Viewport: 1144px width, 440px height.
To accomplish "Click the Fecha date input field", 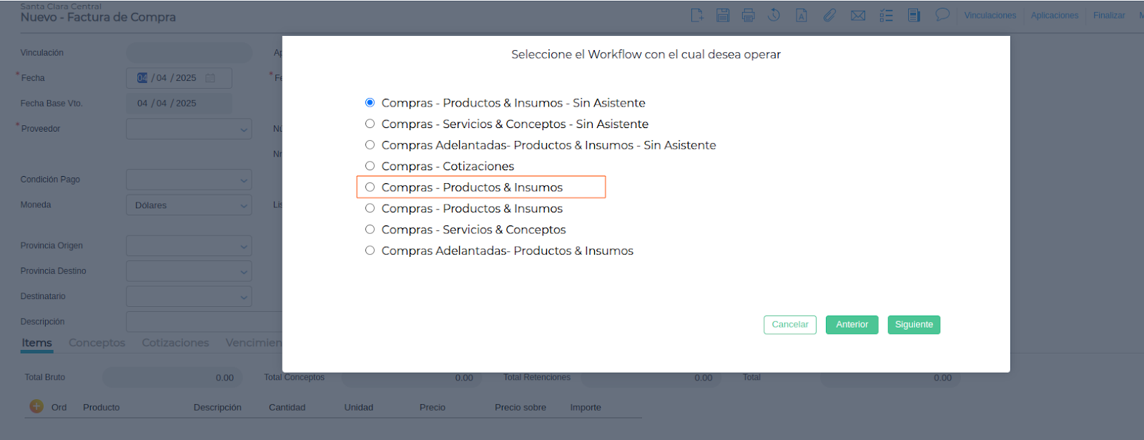I will (x=179, y=78).
